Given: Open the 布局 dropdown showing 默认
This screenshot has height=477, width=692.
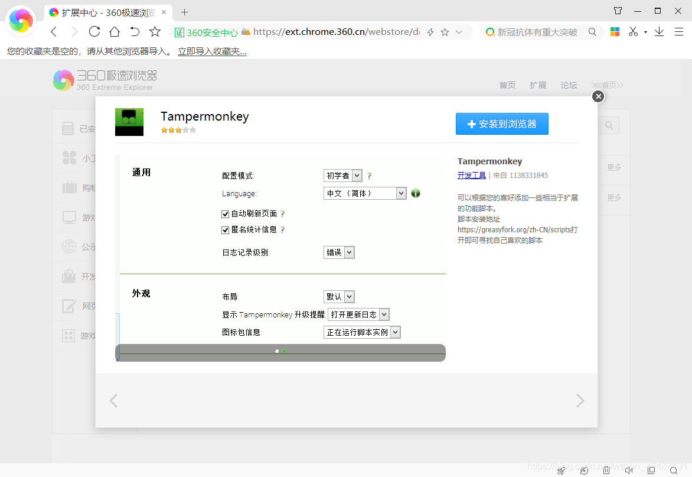Looking at the screenshot, I should click(x=339, y=296).
